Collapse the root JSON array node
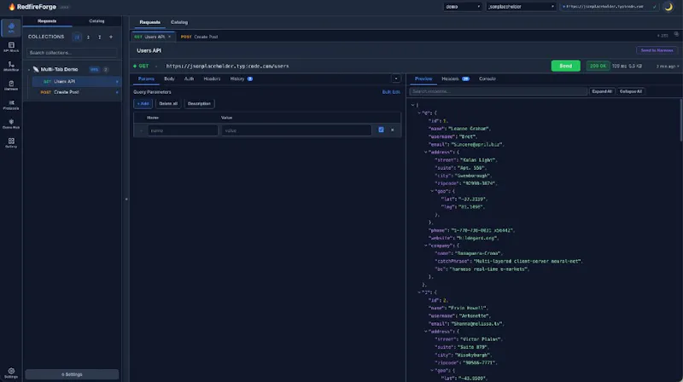683x382 pixels. (x=412, y=105)
